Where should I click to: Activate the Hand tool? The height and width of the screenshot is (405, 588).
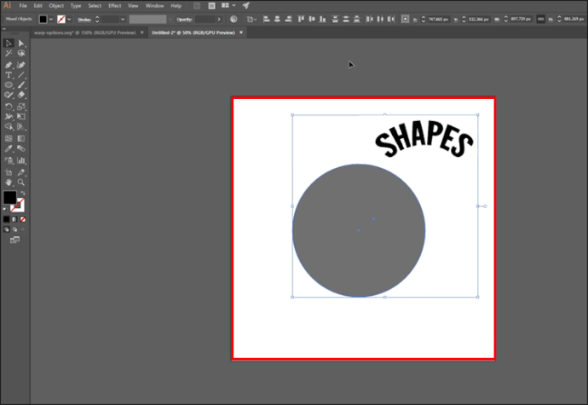coord(9,182)
